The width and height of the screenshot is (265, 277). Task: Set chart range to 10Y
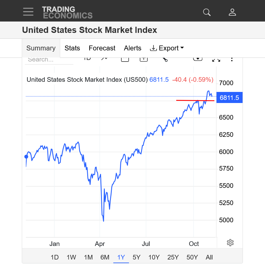154,257
